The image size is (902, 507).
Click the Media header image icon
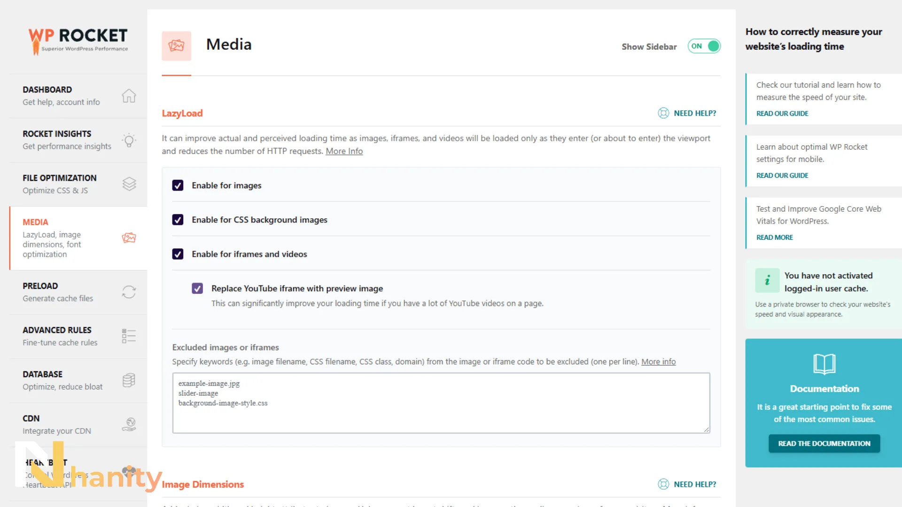pos(177,46)
